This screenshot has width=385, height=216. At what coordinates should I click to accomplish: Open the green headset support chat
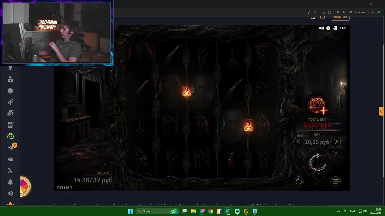(x=10, y=136)
